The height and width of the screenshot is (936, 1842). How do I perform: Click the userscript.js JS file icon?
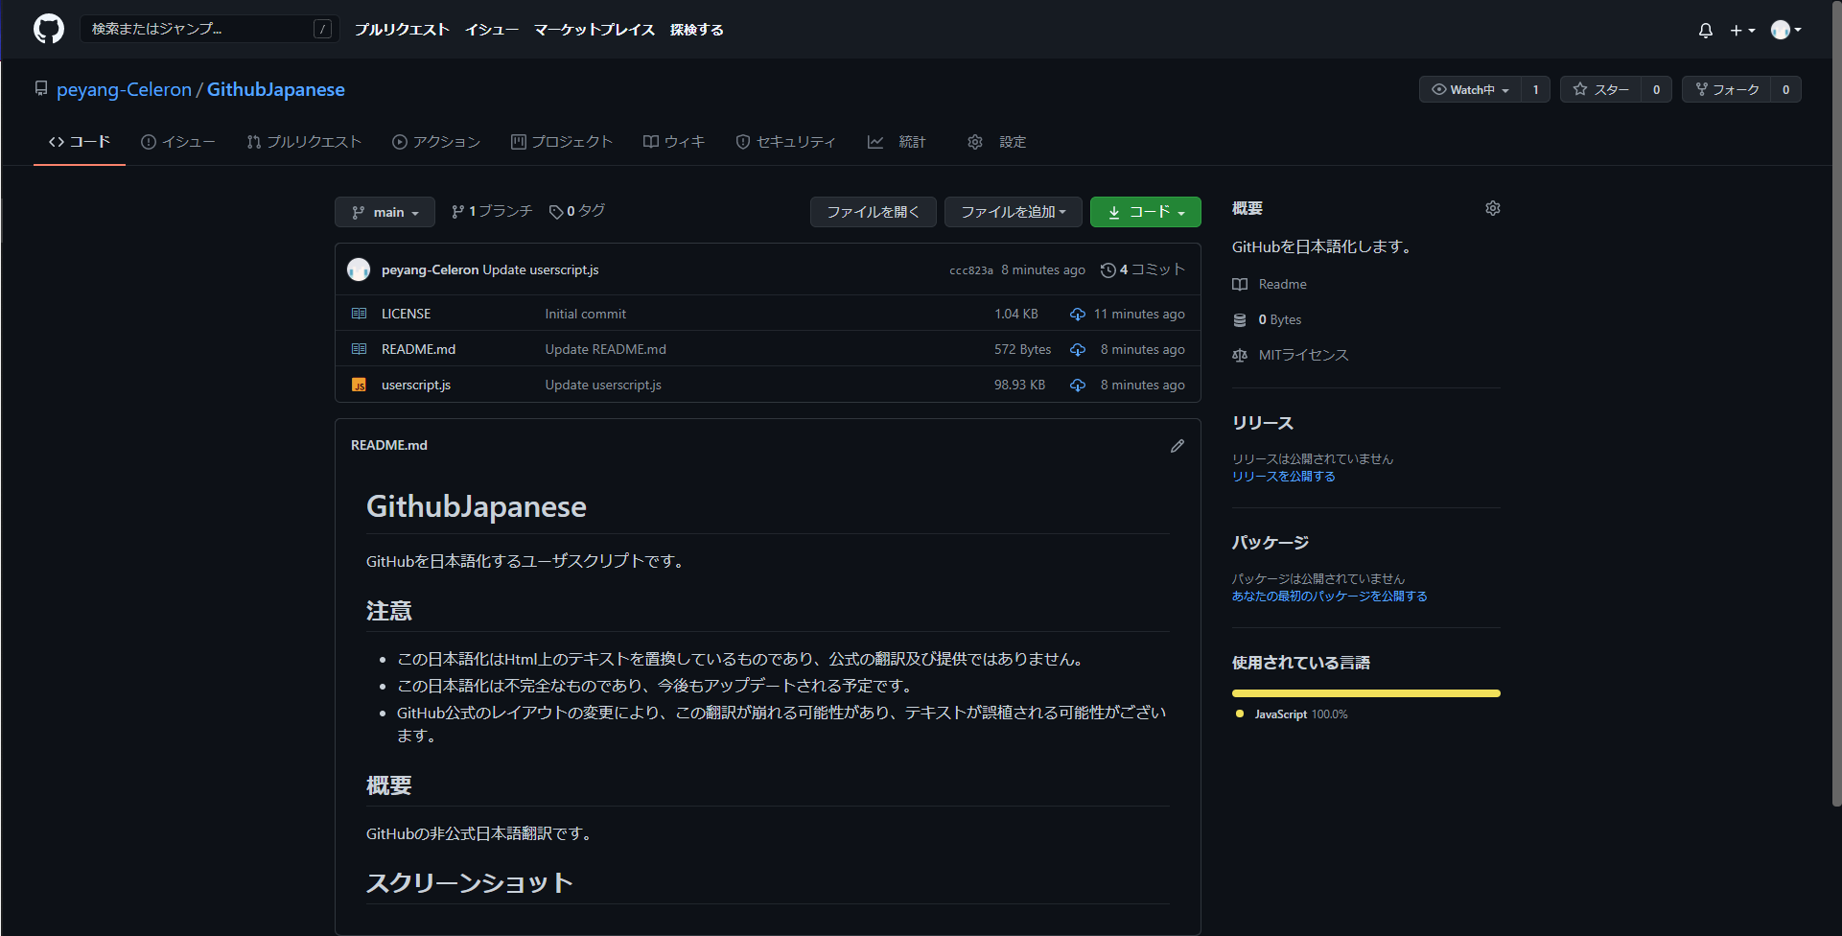point(359,385)
